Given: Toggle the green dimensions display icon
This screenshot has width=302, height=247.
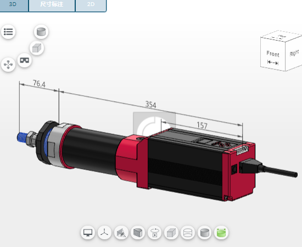Looking at the screenshot, I should pos(221,233).
